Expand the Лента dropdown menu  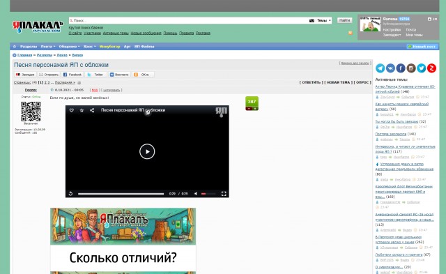click(x=48, y=47)
